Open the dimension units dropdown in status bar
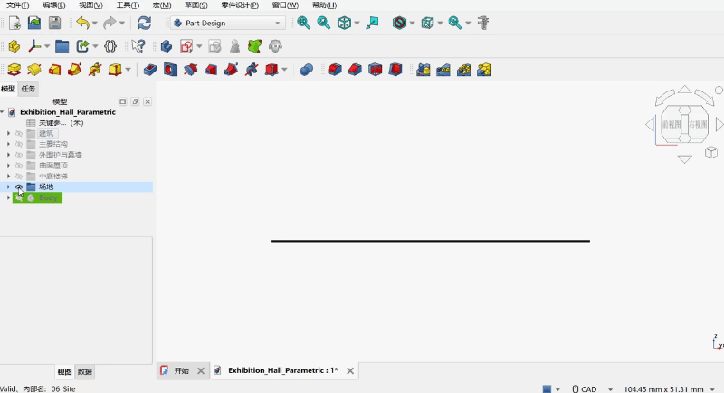This screenshot has width=724, height=393. [x=712, y=389]
